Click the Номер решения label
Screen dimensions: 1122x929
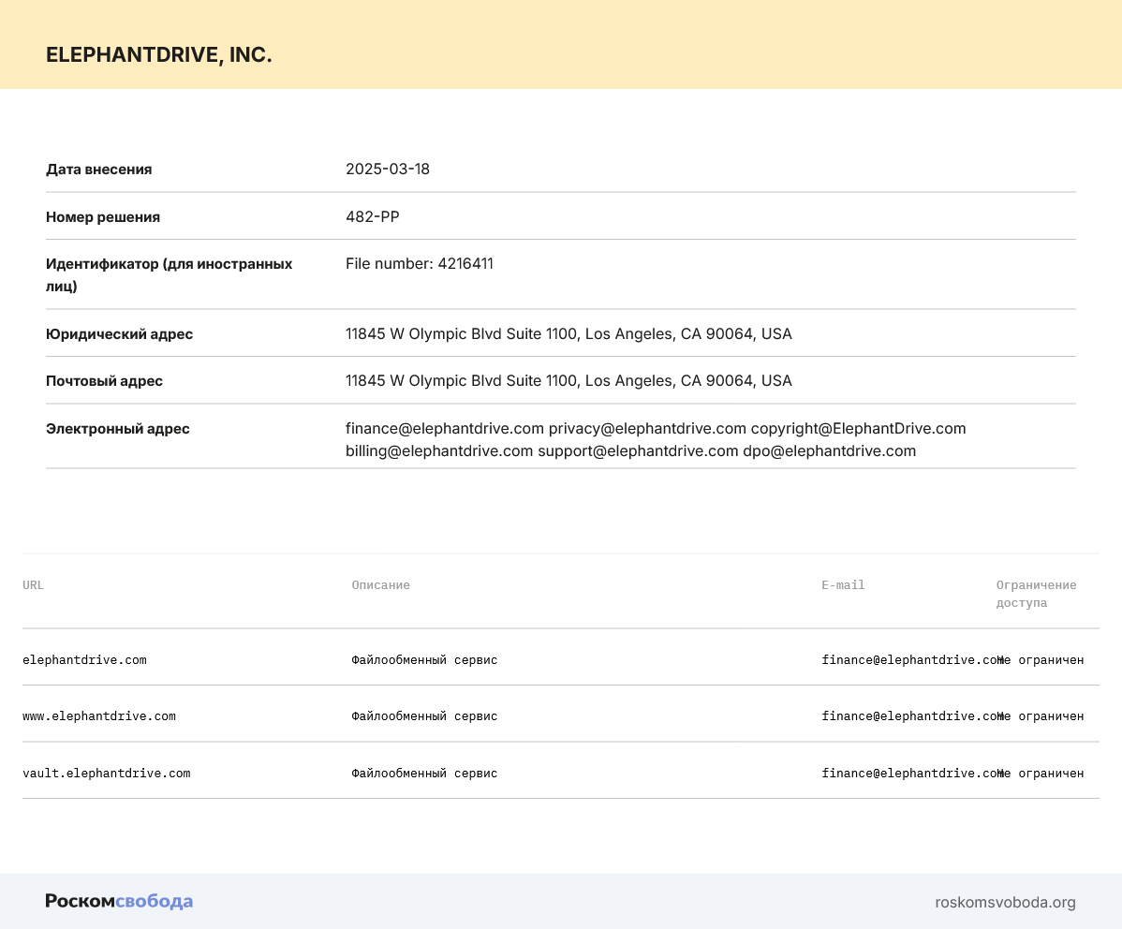pos(103,217)
